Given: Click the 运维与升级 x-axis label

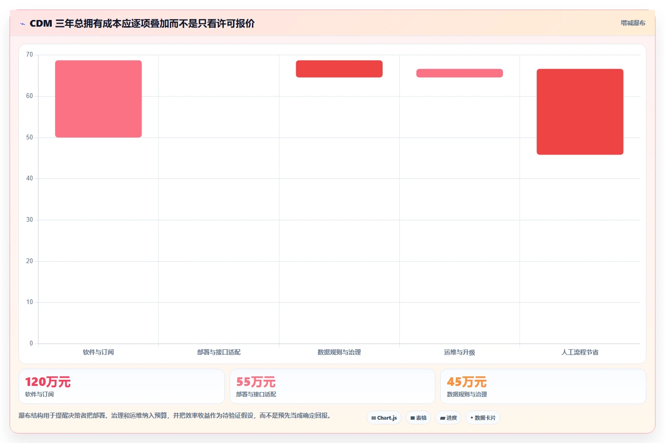Looking at the screenshot, I should (460, 352).
